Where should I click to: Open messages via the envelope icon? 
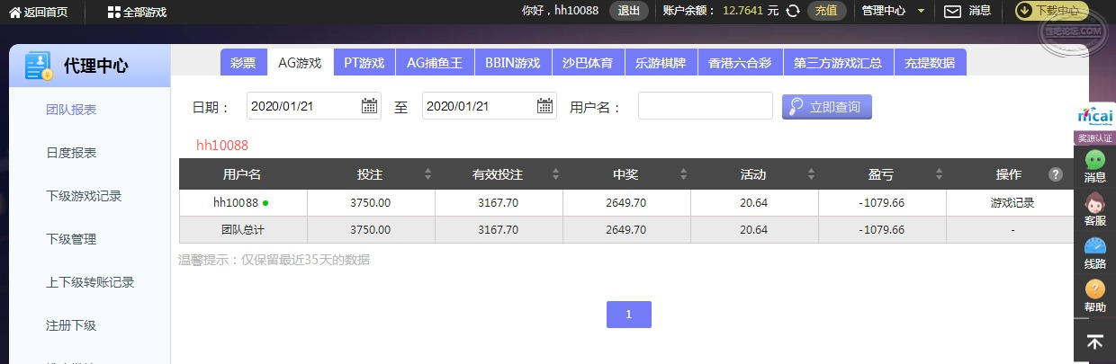[x=952, y=11]
